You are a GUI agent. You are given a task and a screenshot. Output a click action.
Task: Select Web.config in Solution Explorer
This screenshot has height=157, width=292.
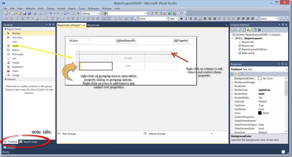click(x=248, y=53)
